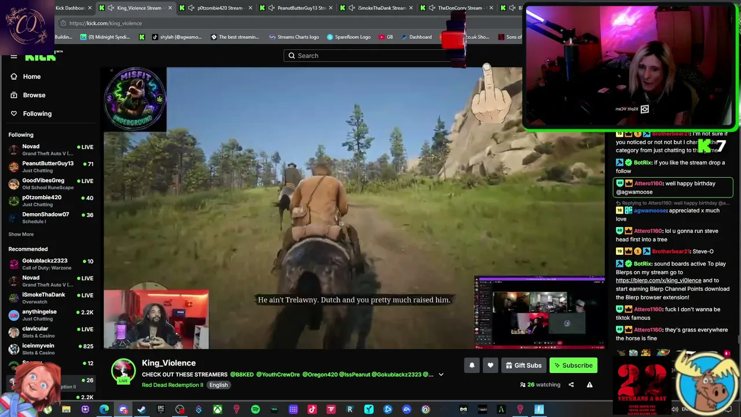
Task: Open King_Violence's avatar under the stream
Action: [123, 371]
